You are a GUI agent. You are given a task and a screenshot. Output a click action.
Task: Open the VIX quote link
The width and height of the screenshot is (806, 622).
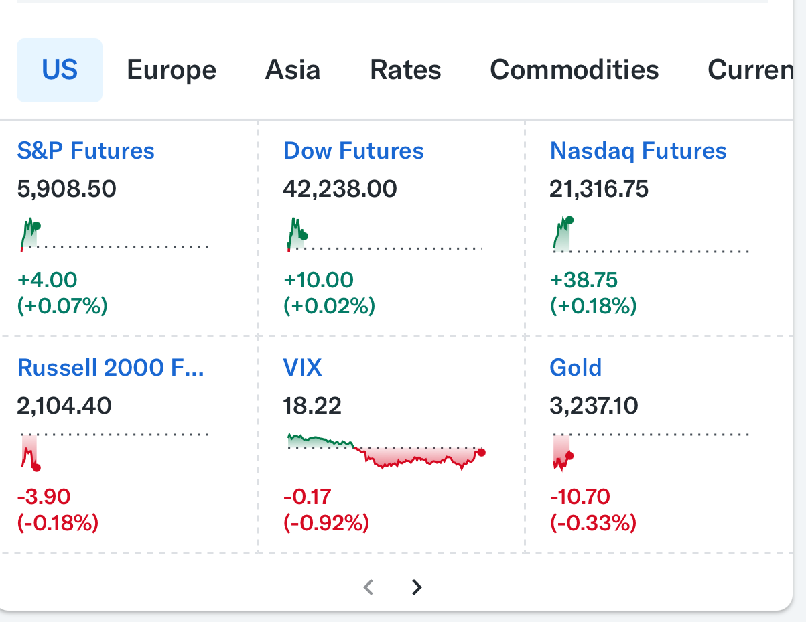point(302,367)
